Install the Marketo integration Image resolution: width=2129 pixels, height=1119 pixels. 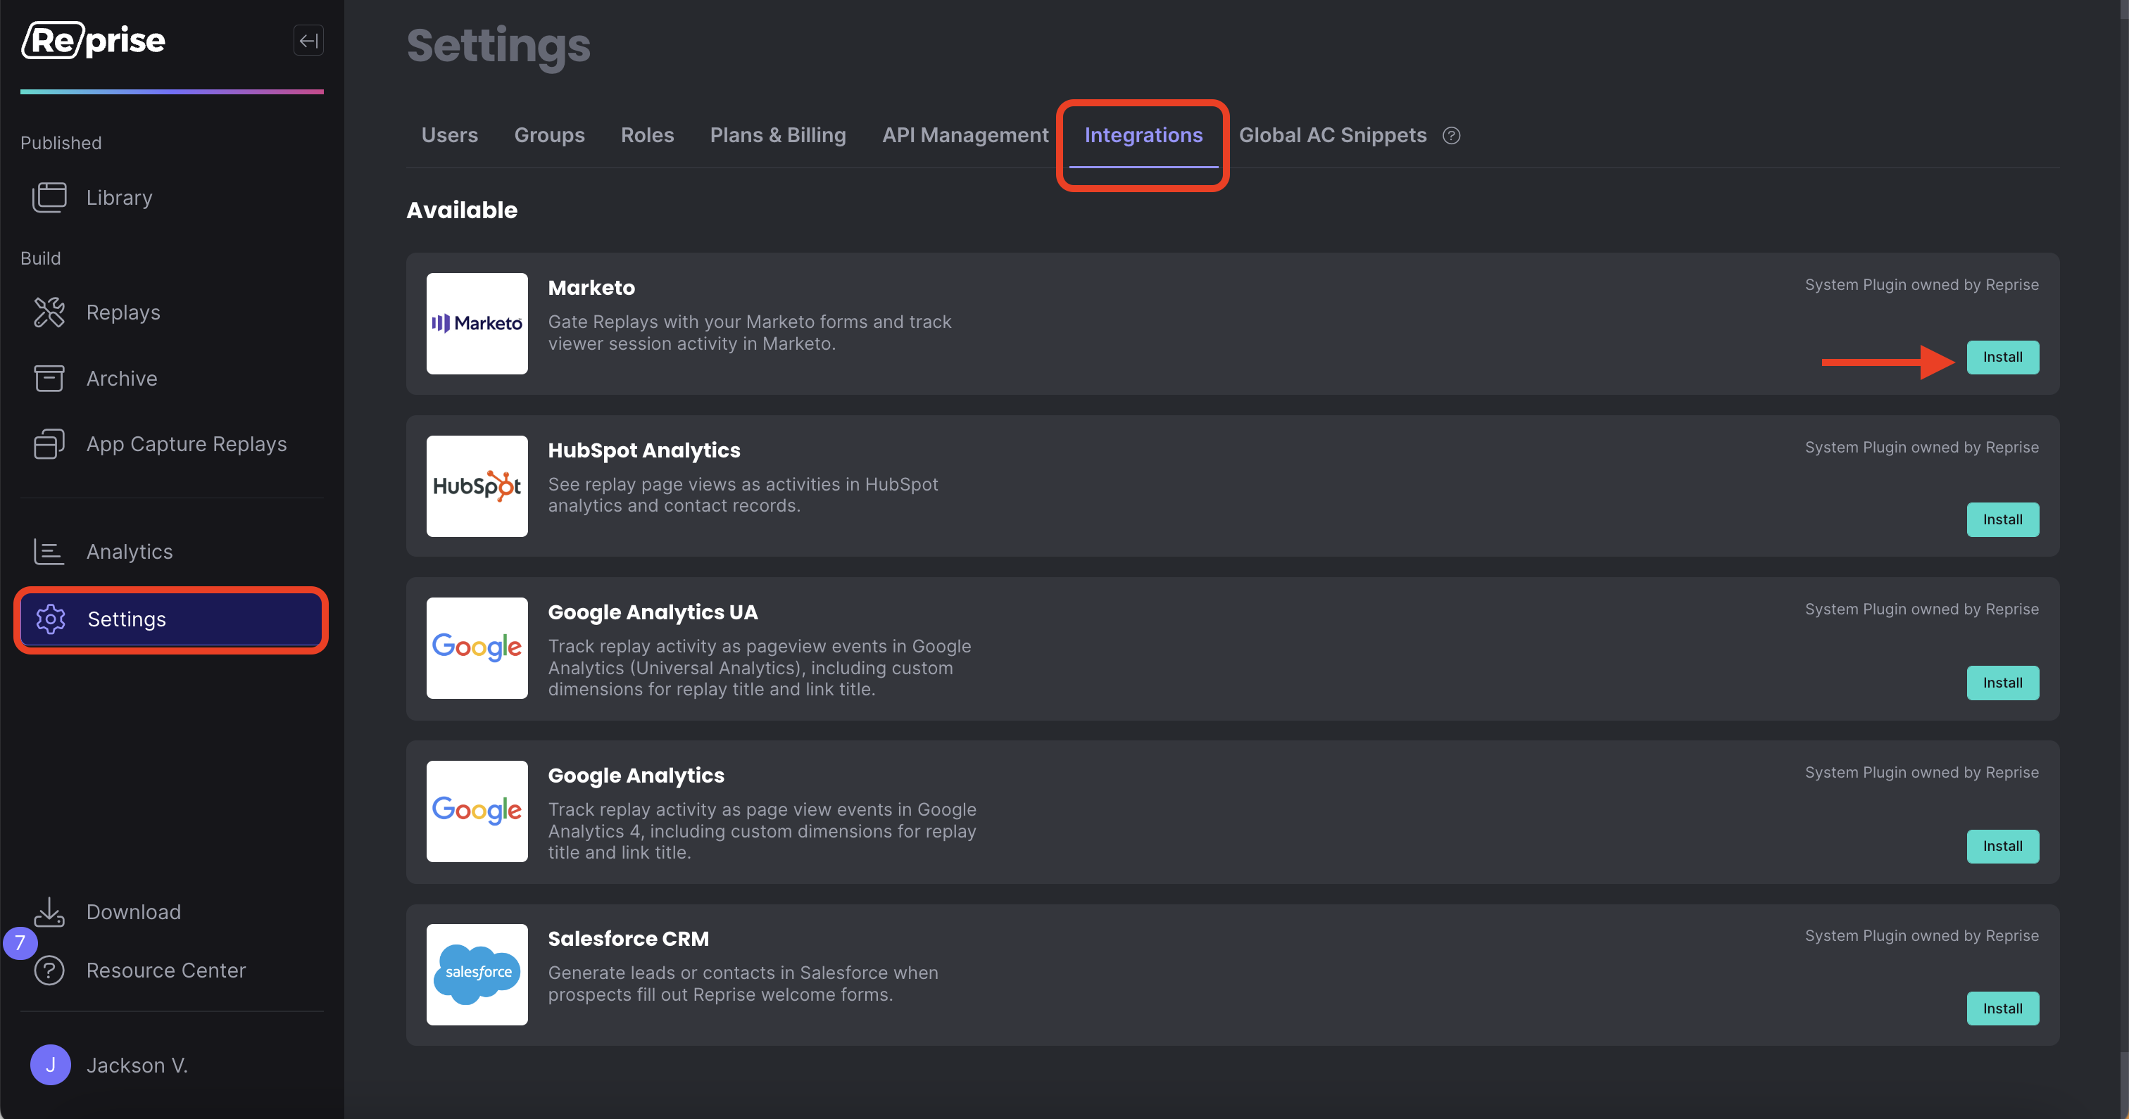point(2002,357)
